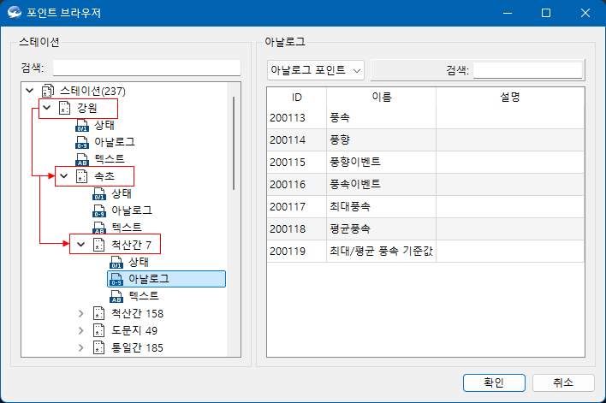
Task: Collapse the 속초 tree node
Action: [x=63, y=176]
